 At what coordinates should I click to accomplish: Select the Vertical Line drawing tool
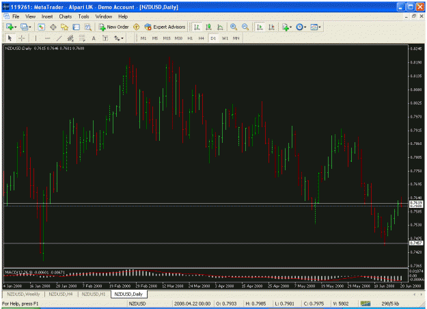tap(36, 38)
